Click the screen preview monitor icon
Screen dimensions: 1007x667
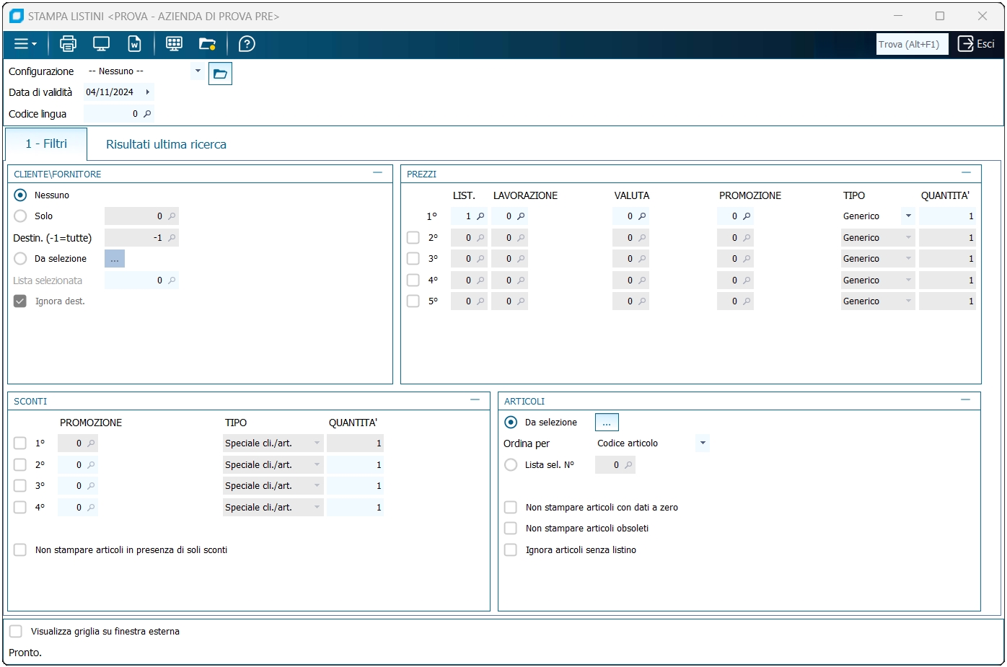pos(101,44)
